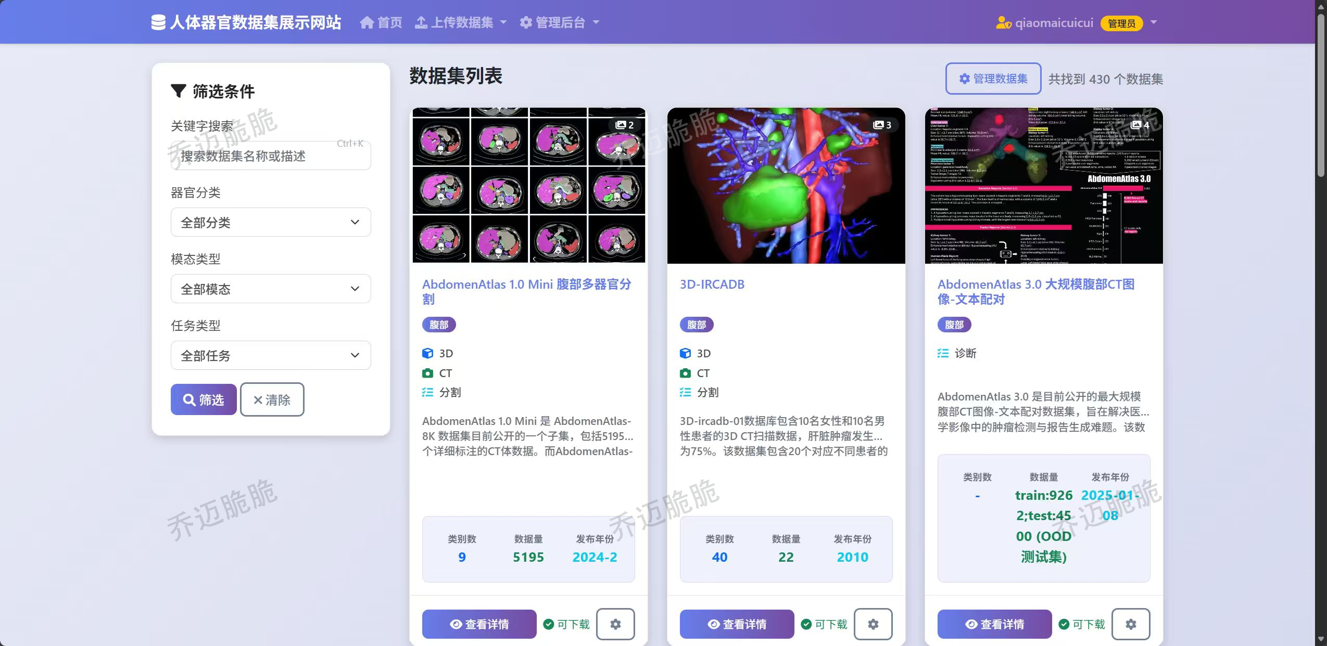Image resolution: width=1327 pixels, height=646 pixels.
Task: Click the 筛选 search button
Action: pyautogui.click(x=204, y=399)
